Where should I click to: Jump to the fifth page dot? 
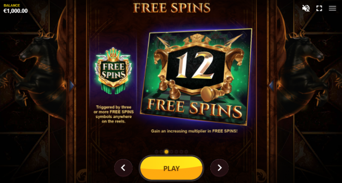177,152
